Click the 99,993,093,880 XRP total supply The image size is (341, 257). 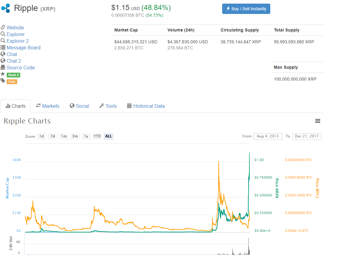point(294,42)
